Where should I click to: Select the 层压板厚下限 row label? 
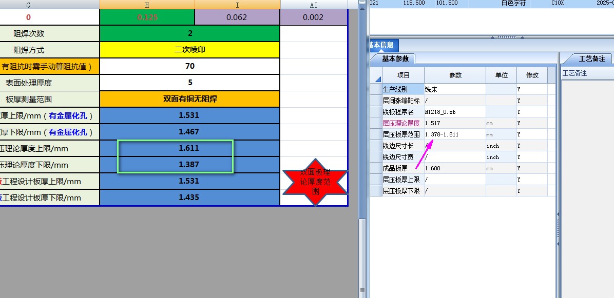(x=404, y=191)
